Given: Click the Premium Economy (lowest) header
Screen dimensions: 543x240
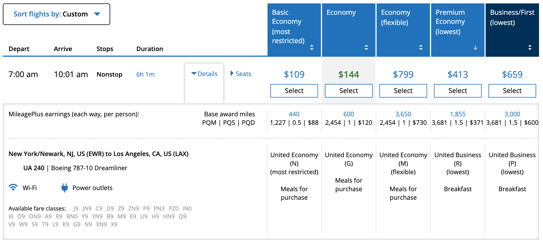Looking at the screenshot, I should click(x=458, y=30).
